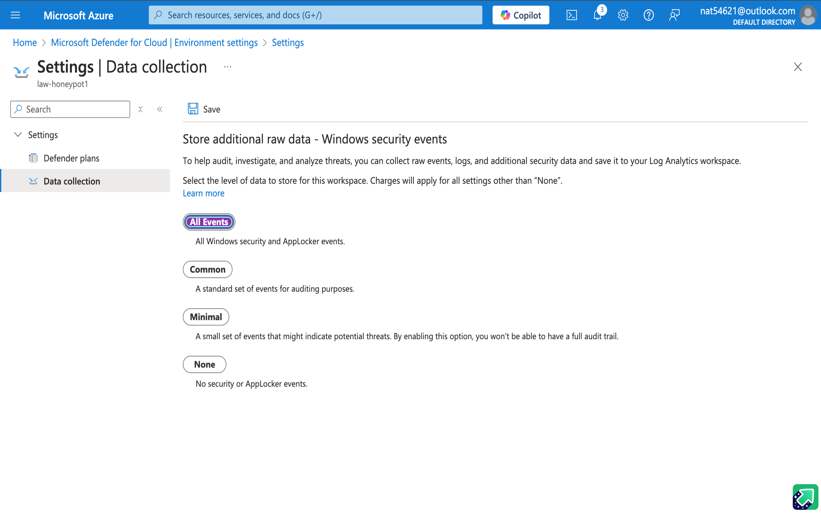The width and height of the screenshot is (821, 513).
Task: Open the notifications bell
Action: click(597, 15)
